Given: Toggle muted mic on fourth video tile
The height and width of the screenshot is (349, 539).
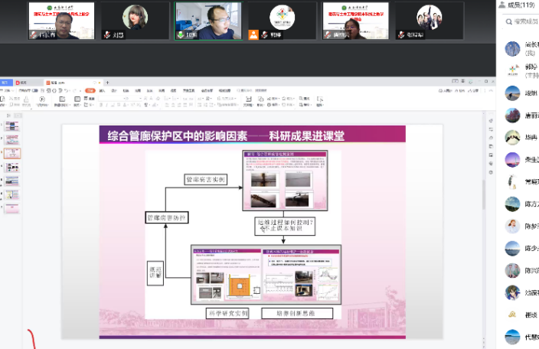Looking at the screenshot, I should pos(264,34).
